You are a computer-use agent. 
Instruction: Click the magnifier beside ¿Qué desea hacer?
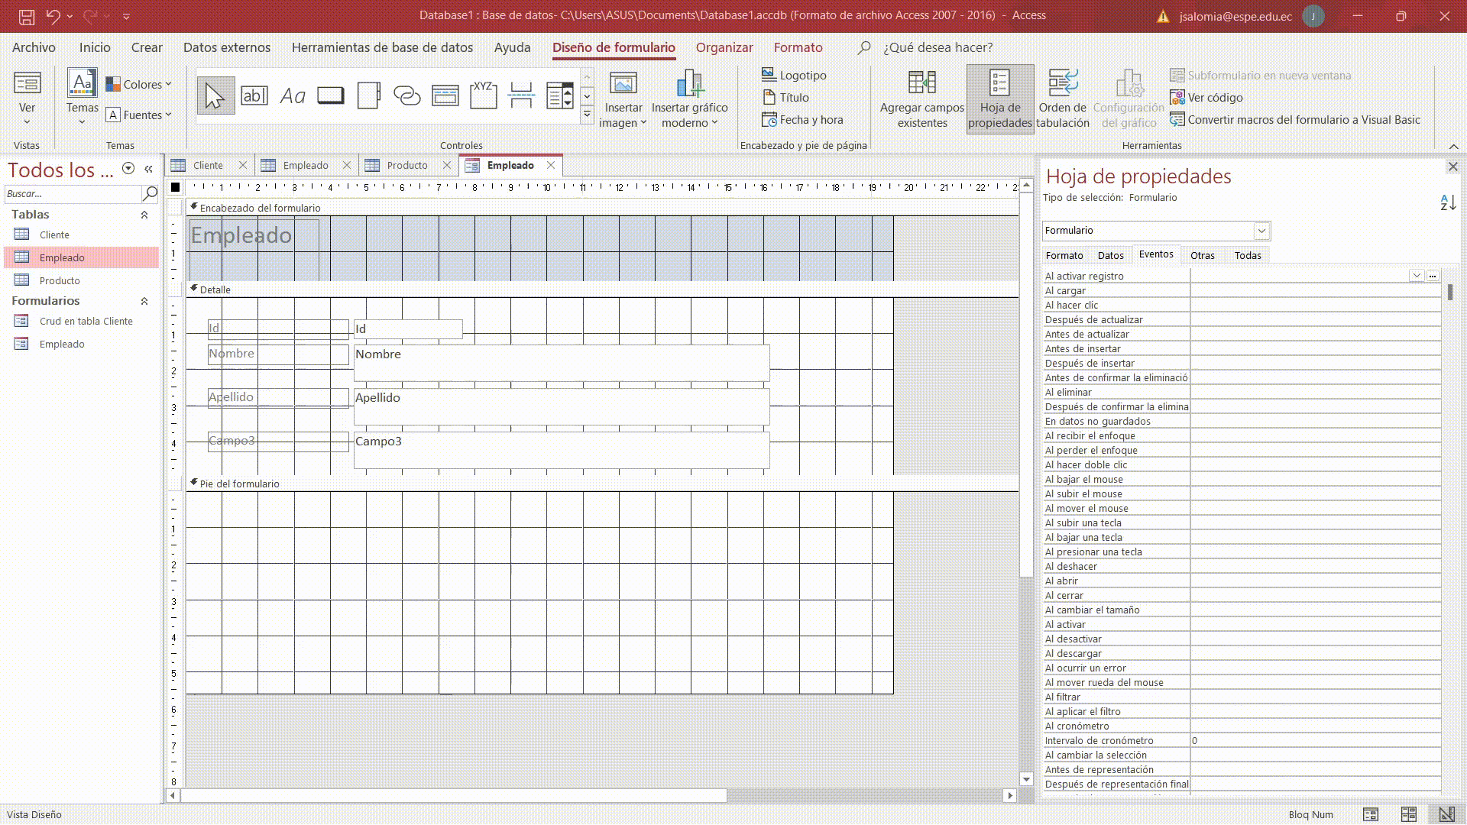864,47
